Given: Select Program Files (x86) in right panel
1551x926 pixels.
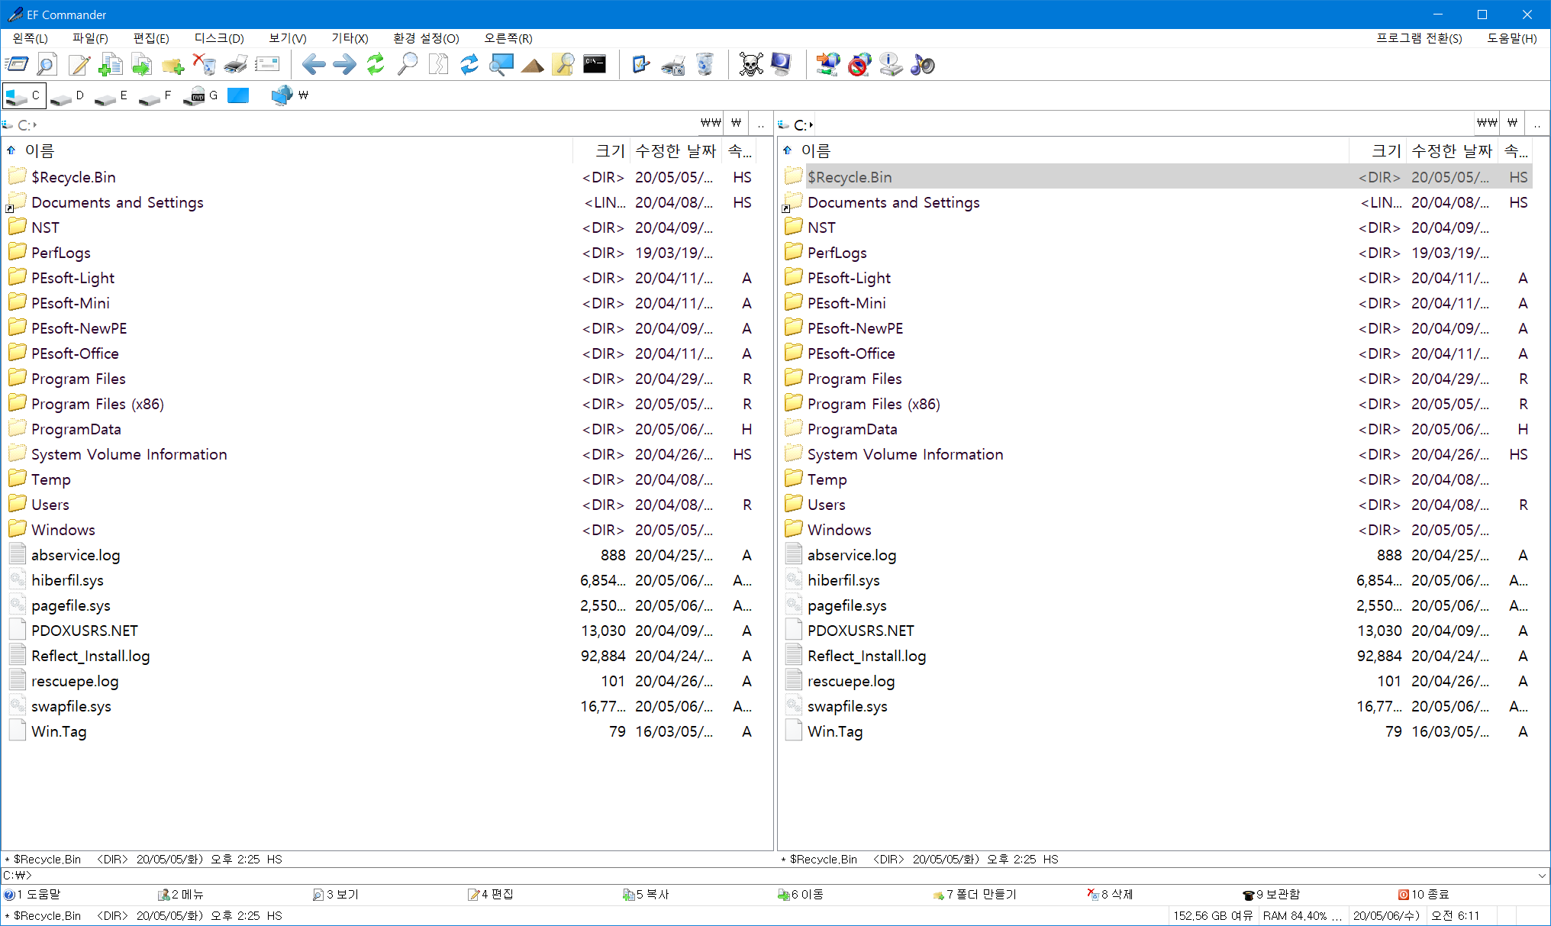Looking at the screenshot, I should click(873, 404).
